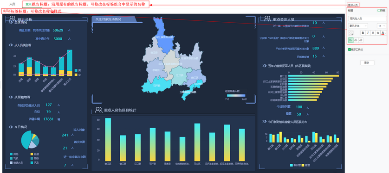This screenshot has height=173, width=389.
Task: Open font color picker A icon
Action: point(383,33)
